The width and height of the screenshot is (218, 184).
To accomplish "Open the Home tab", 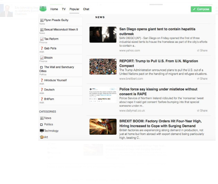I will 54,9.
